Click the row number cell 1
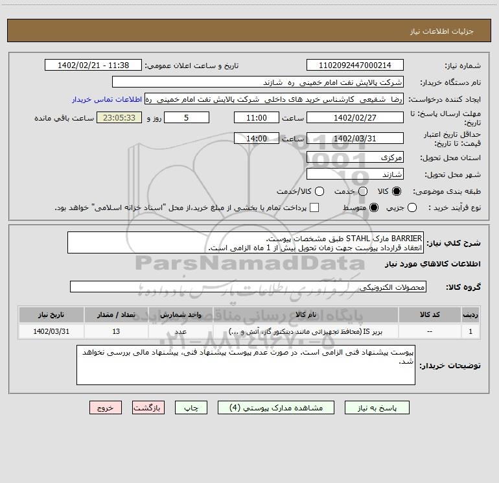 coord(470,331)
